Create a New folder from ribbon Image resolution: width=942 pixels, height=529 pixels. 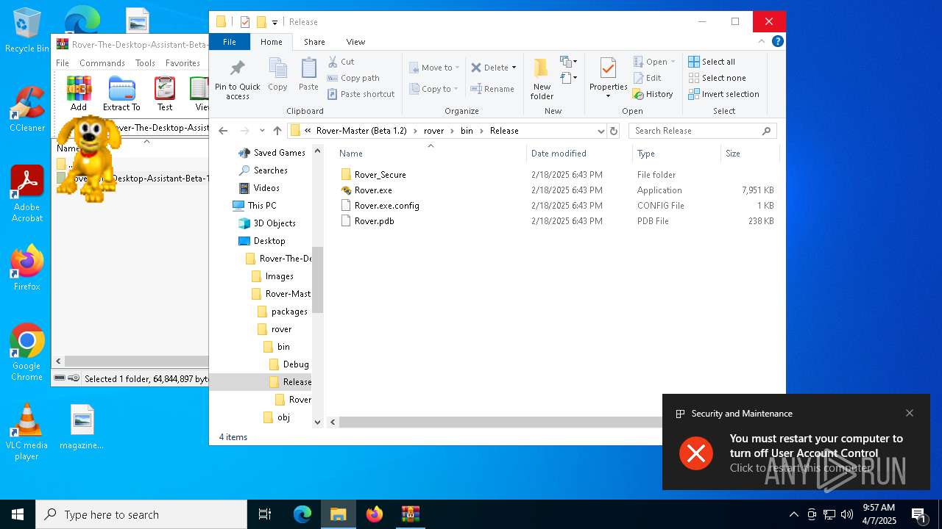pyautogui.click(x=542, y=79)
